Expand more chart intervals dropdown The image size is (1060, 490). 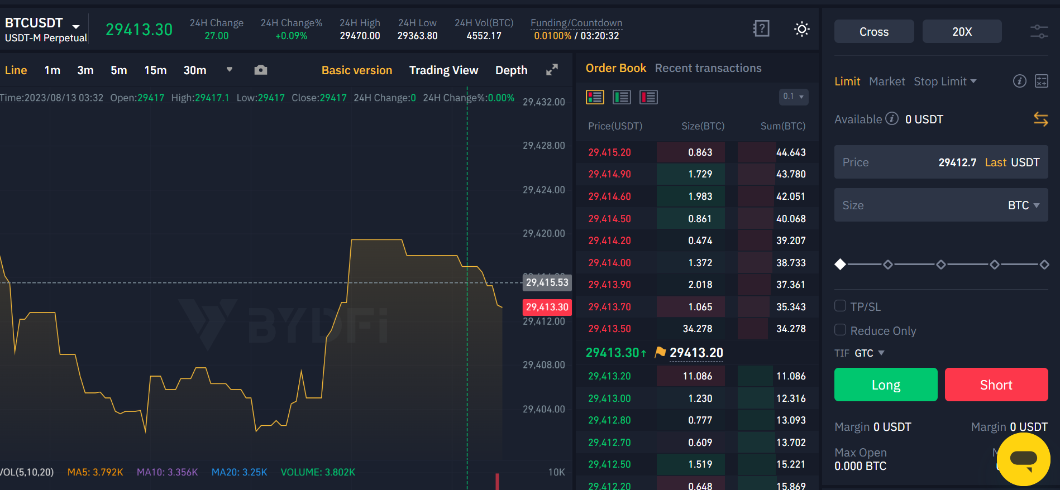[229, 70]
